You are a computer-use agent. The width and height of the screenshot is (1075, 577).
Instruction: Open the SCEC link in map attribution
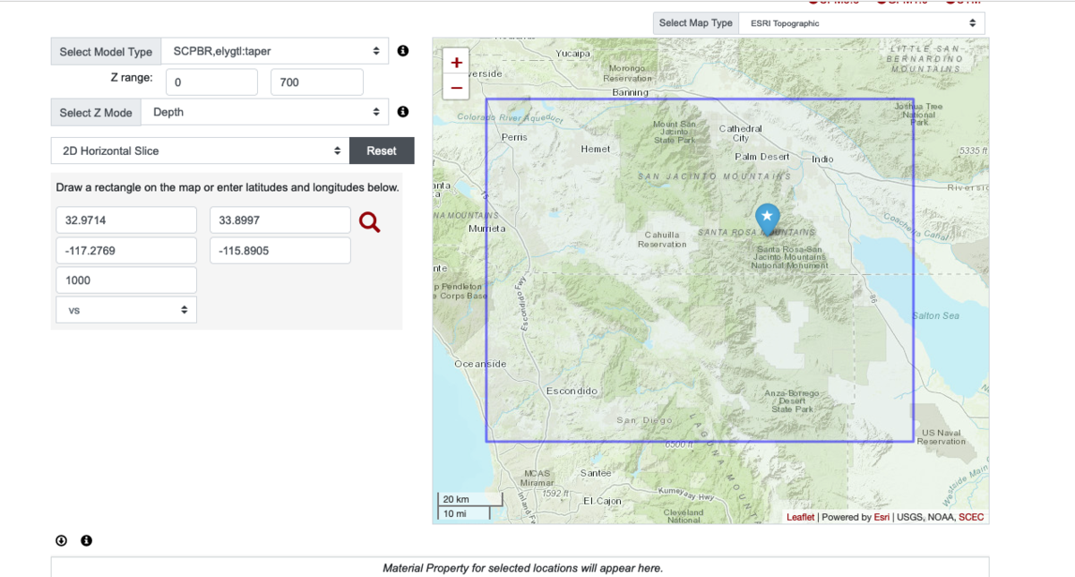(x=970, y=517)
